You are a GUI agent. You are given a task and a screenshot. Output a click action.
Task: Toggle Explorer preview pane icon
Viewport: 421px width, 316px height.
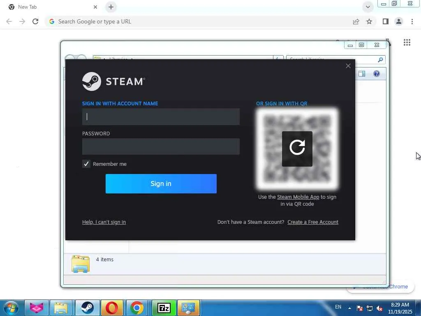[x=362, y=74]
